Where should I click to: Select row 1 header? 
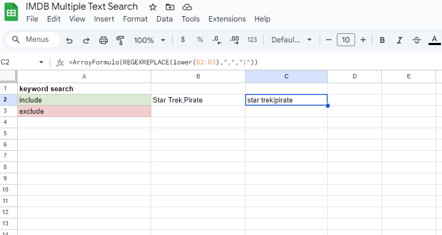click(9, 89)
